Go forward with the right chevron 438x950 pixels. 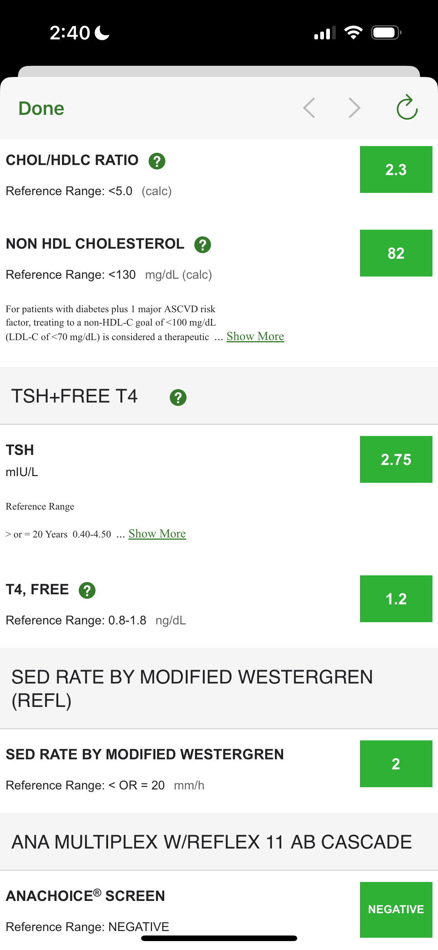click(x=354, y=108)
